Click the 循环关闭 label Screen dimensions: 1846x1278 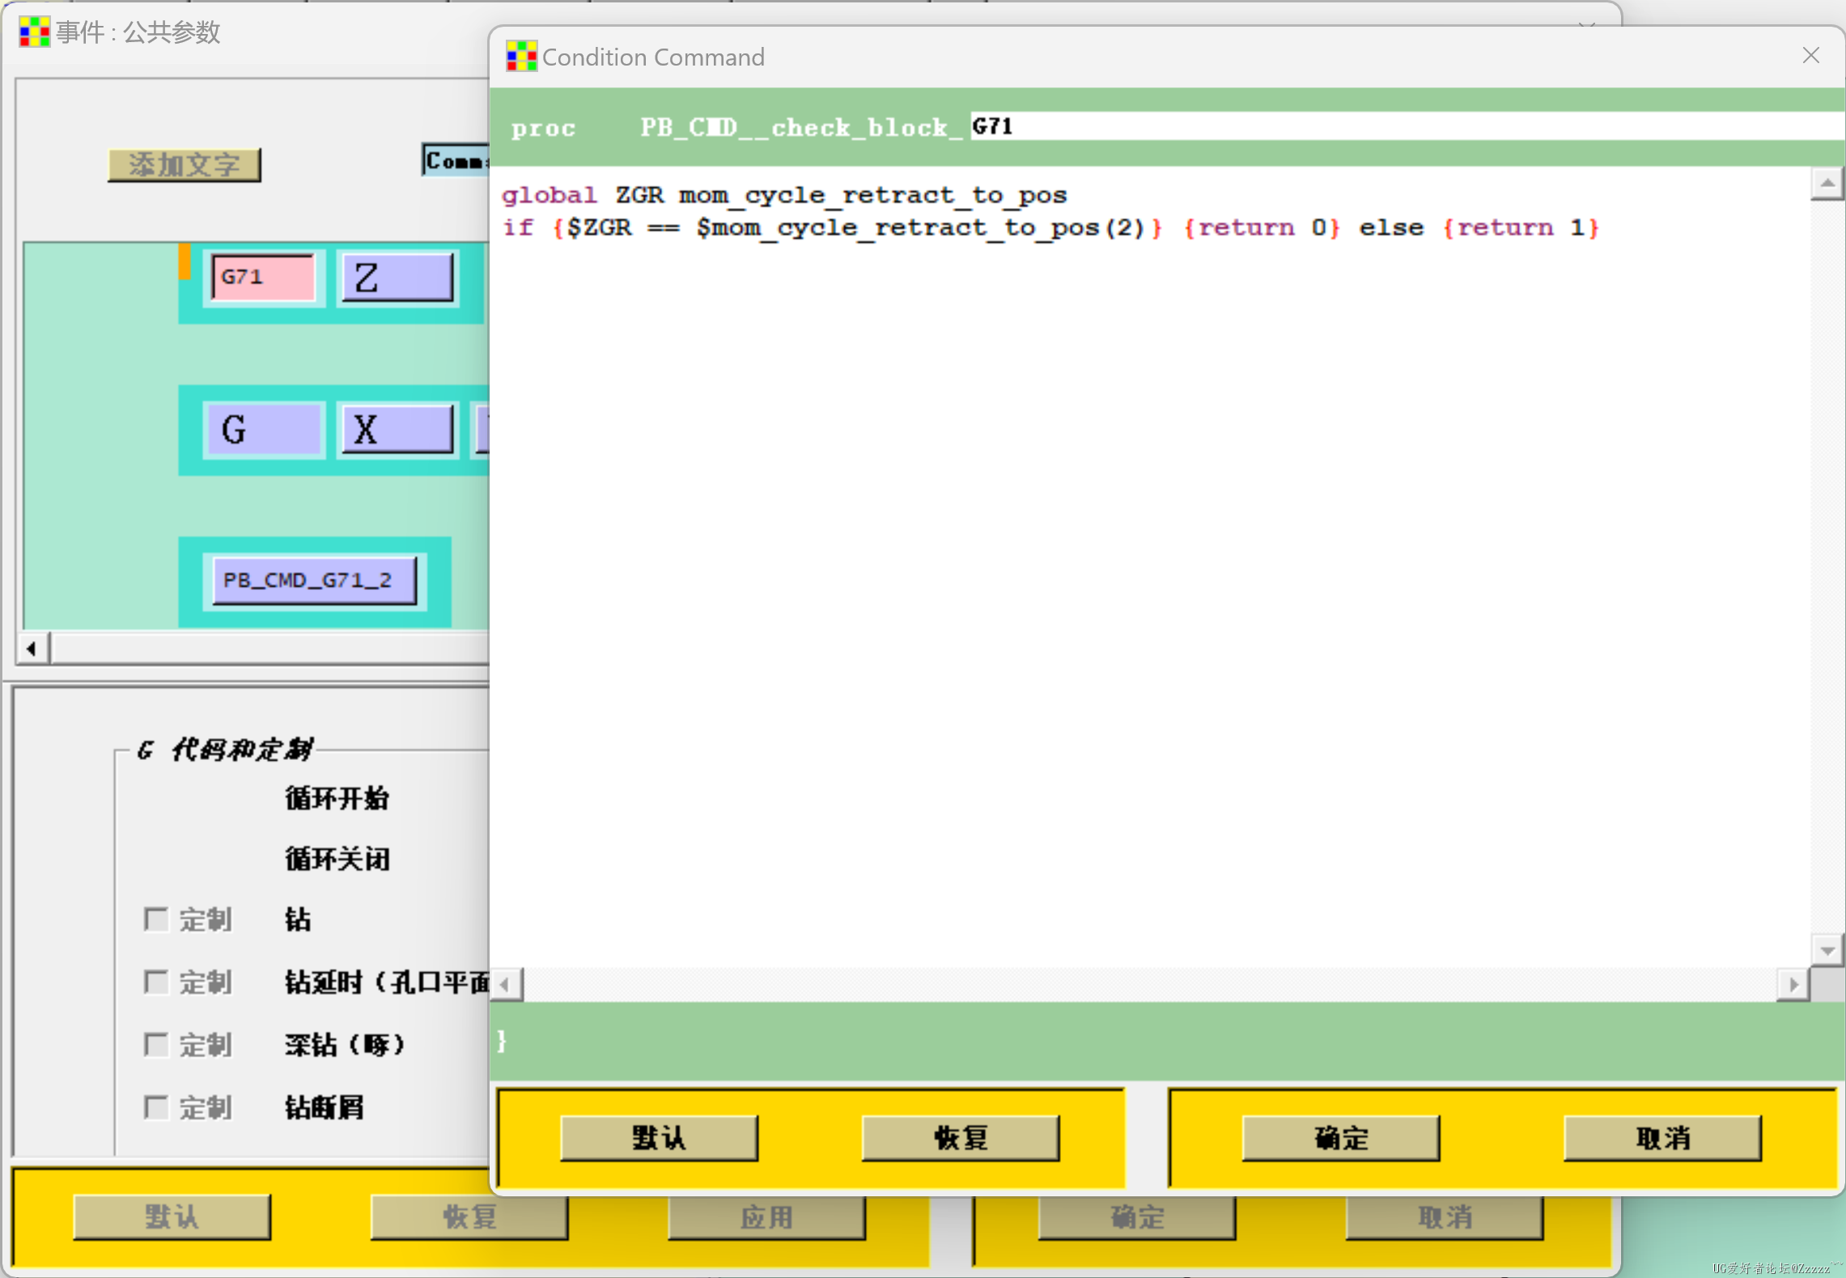pos(337,859)
